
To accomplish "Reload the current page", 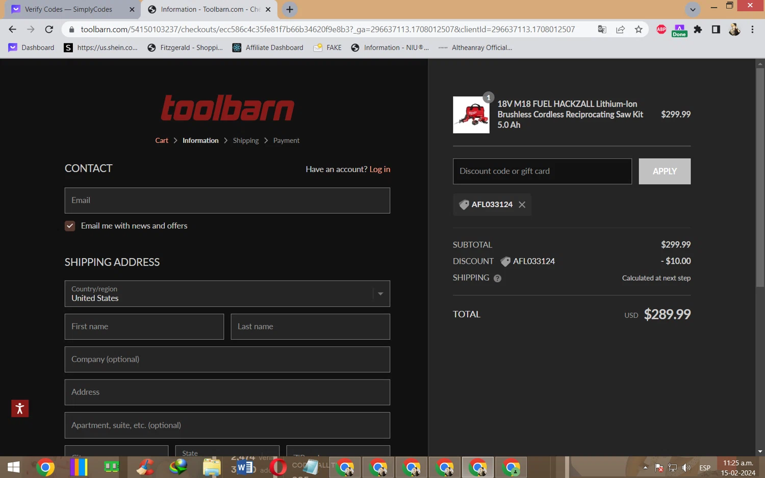I will tap(49, 30).
